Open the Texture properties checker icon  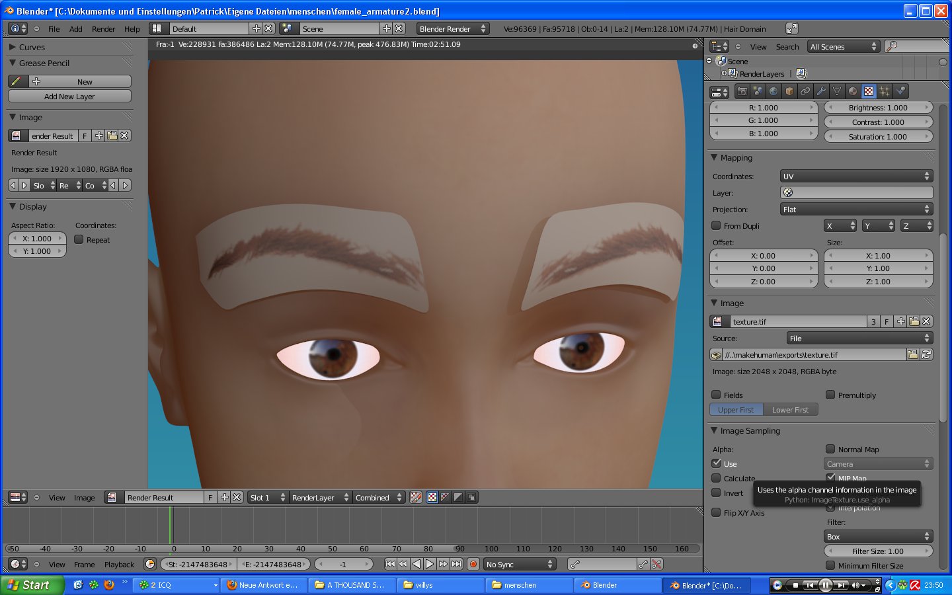869,91
